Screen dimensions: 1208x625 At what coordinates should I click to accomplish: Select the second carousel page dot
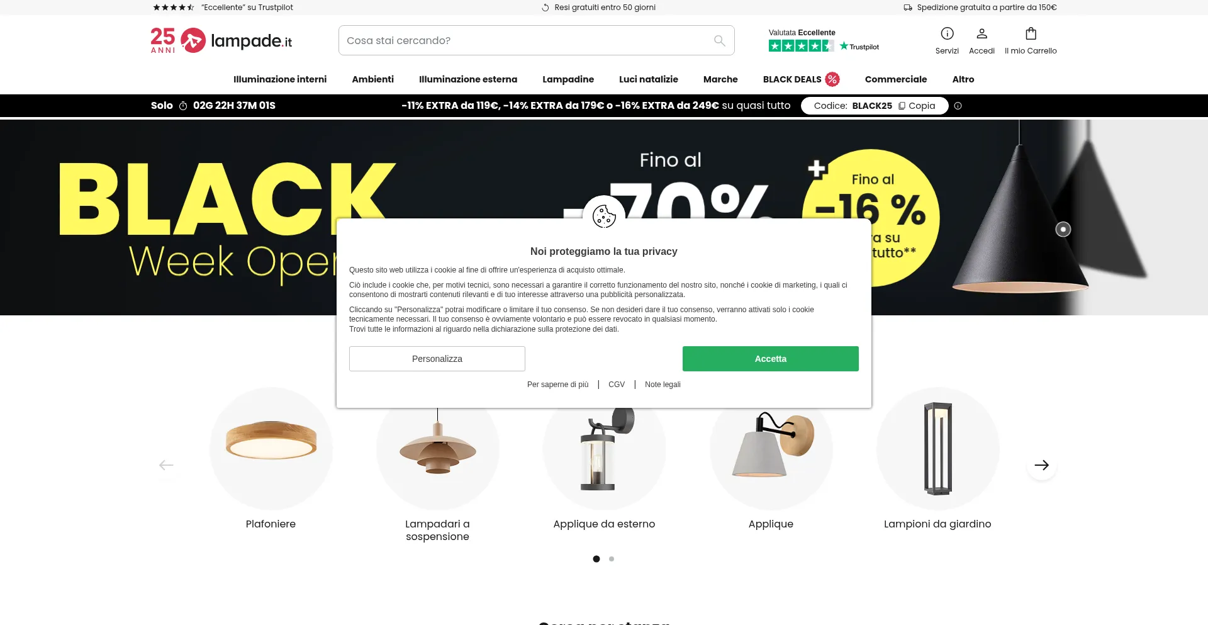612,559
